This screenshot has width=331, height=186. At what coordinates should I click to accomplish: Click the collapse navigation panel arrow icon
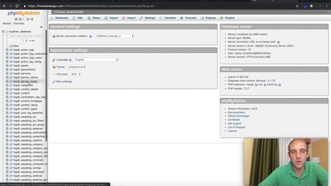50,12
